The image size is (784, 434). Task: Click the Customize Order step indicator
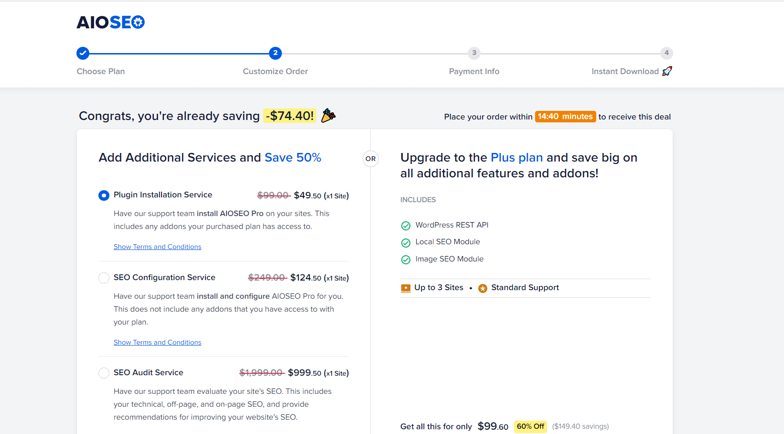click(x=275, y=53)
